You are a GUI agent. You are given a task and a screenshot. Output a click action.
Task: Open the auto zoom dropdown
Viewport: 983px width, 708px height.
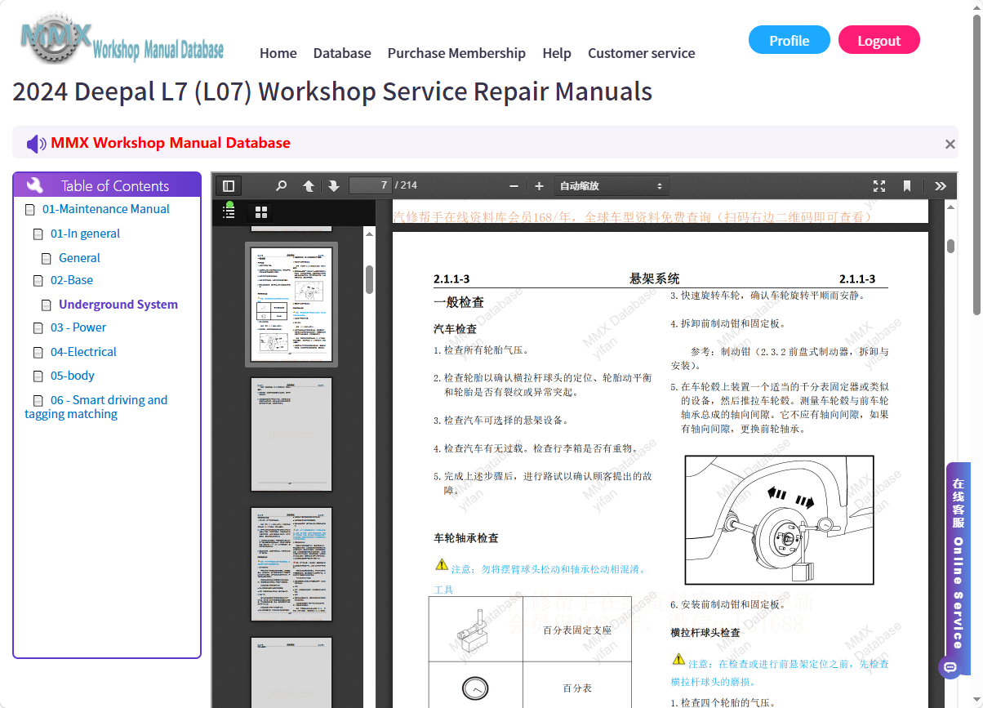(x=612, y=186)
